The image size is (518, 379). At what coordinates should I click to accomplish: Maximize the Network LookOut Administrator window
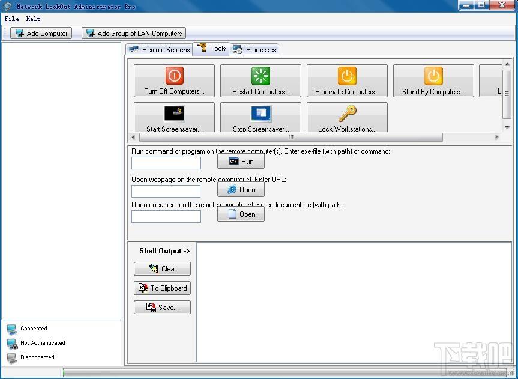pyautogui.click(x=481, y=5)
